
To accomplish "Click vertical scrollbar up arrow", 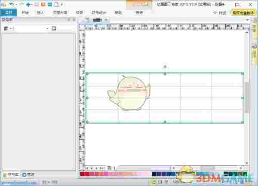I will pos(246,33).
